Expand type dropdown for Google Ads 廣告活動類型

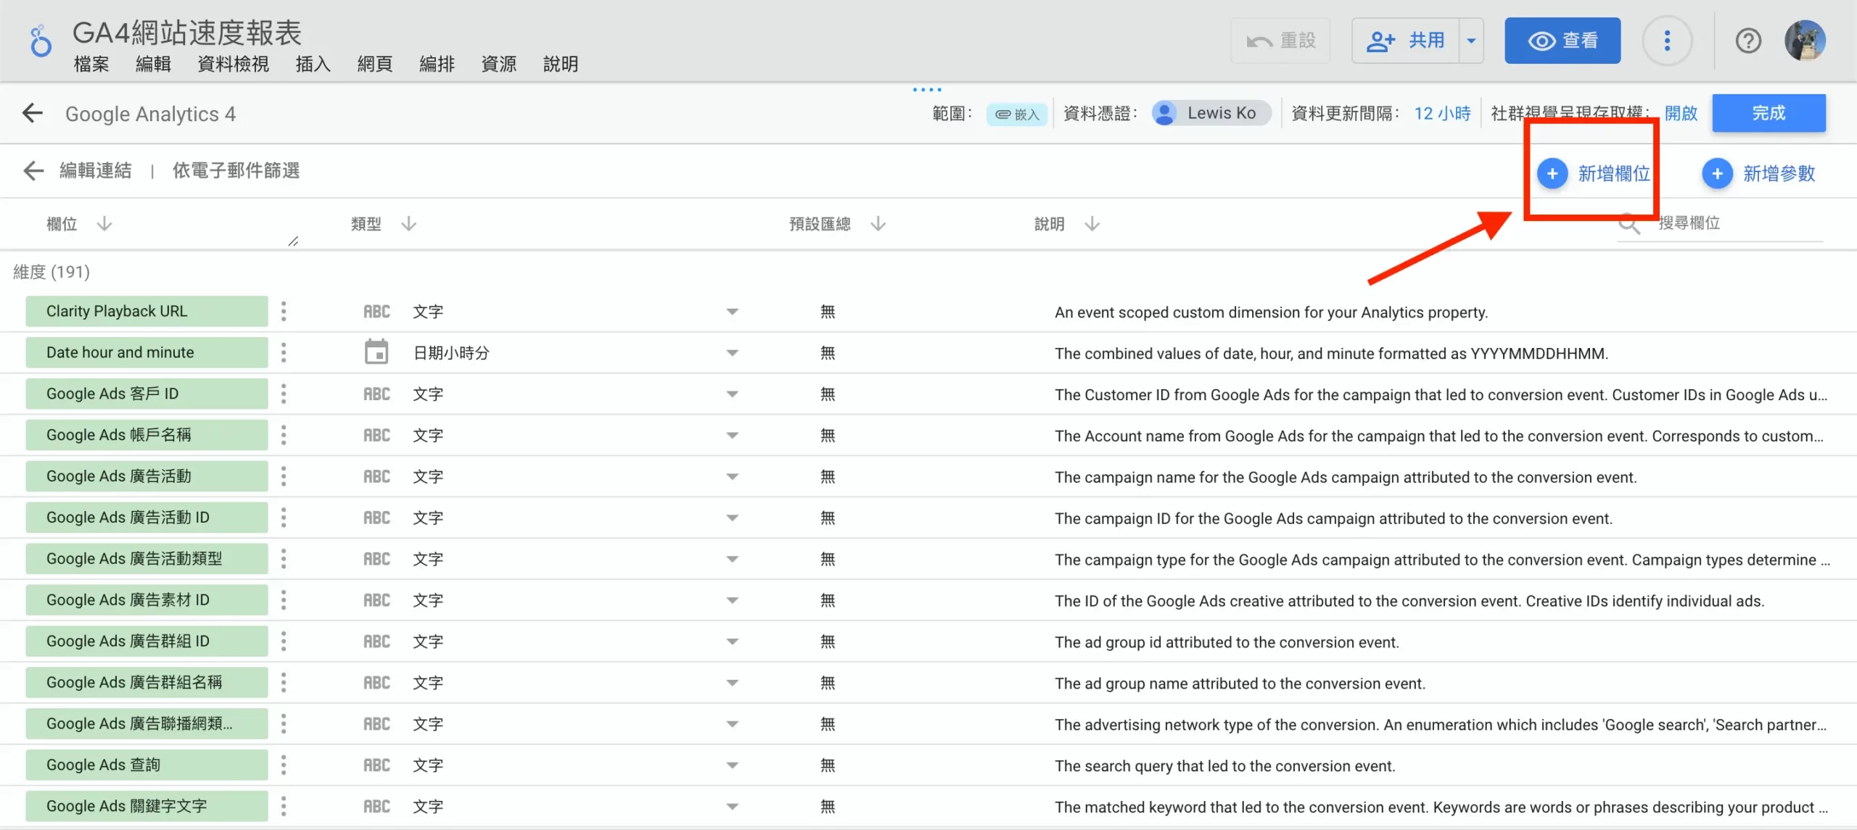point(732,560)
